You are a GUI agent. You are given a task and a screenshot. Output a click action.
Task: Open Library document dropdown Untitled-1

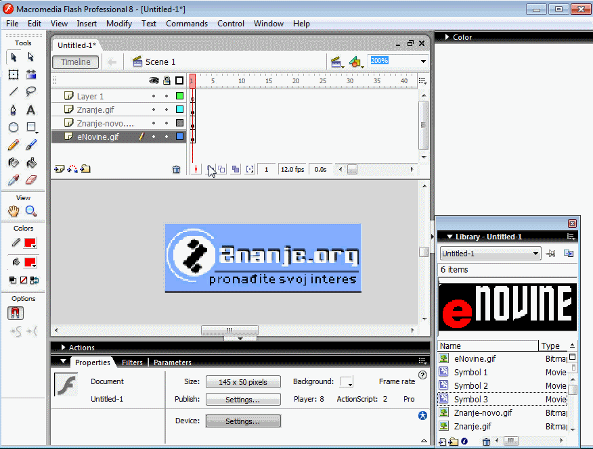click(491, 254)
